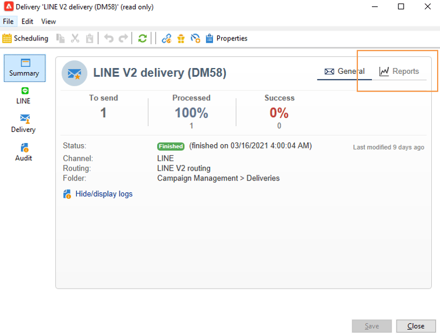Click the Paste clipboard icon
Viewport: 440px width, 336px height.
(x=90, y=38)
